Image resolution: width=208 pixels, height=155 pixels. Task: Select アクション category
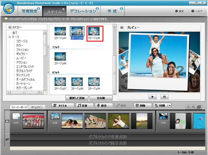tap(22, 62)
